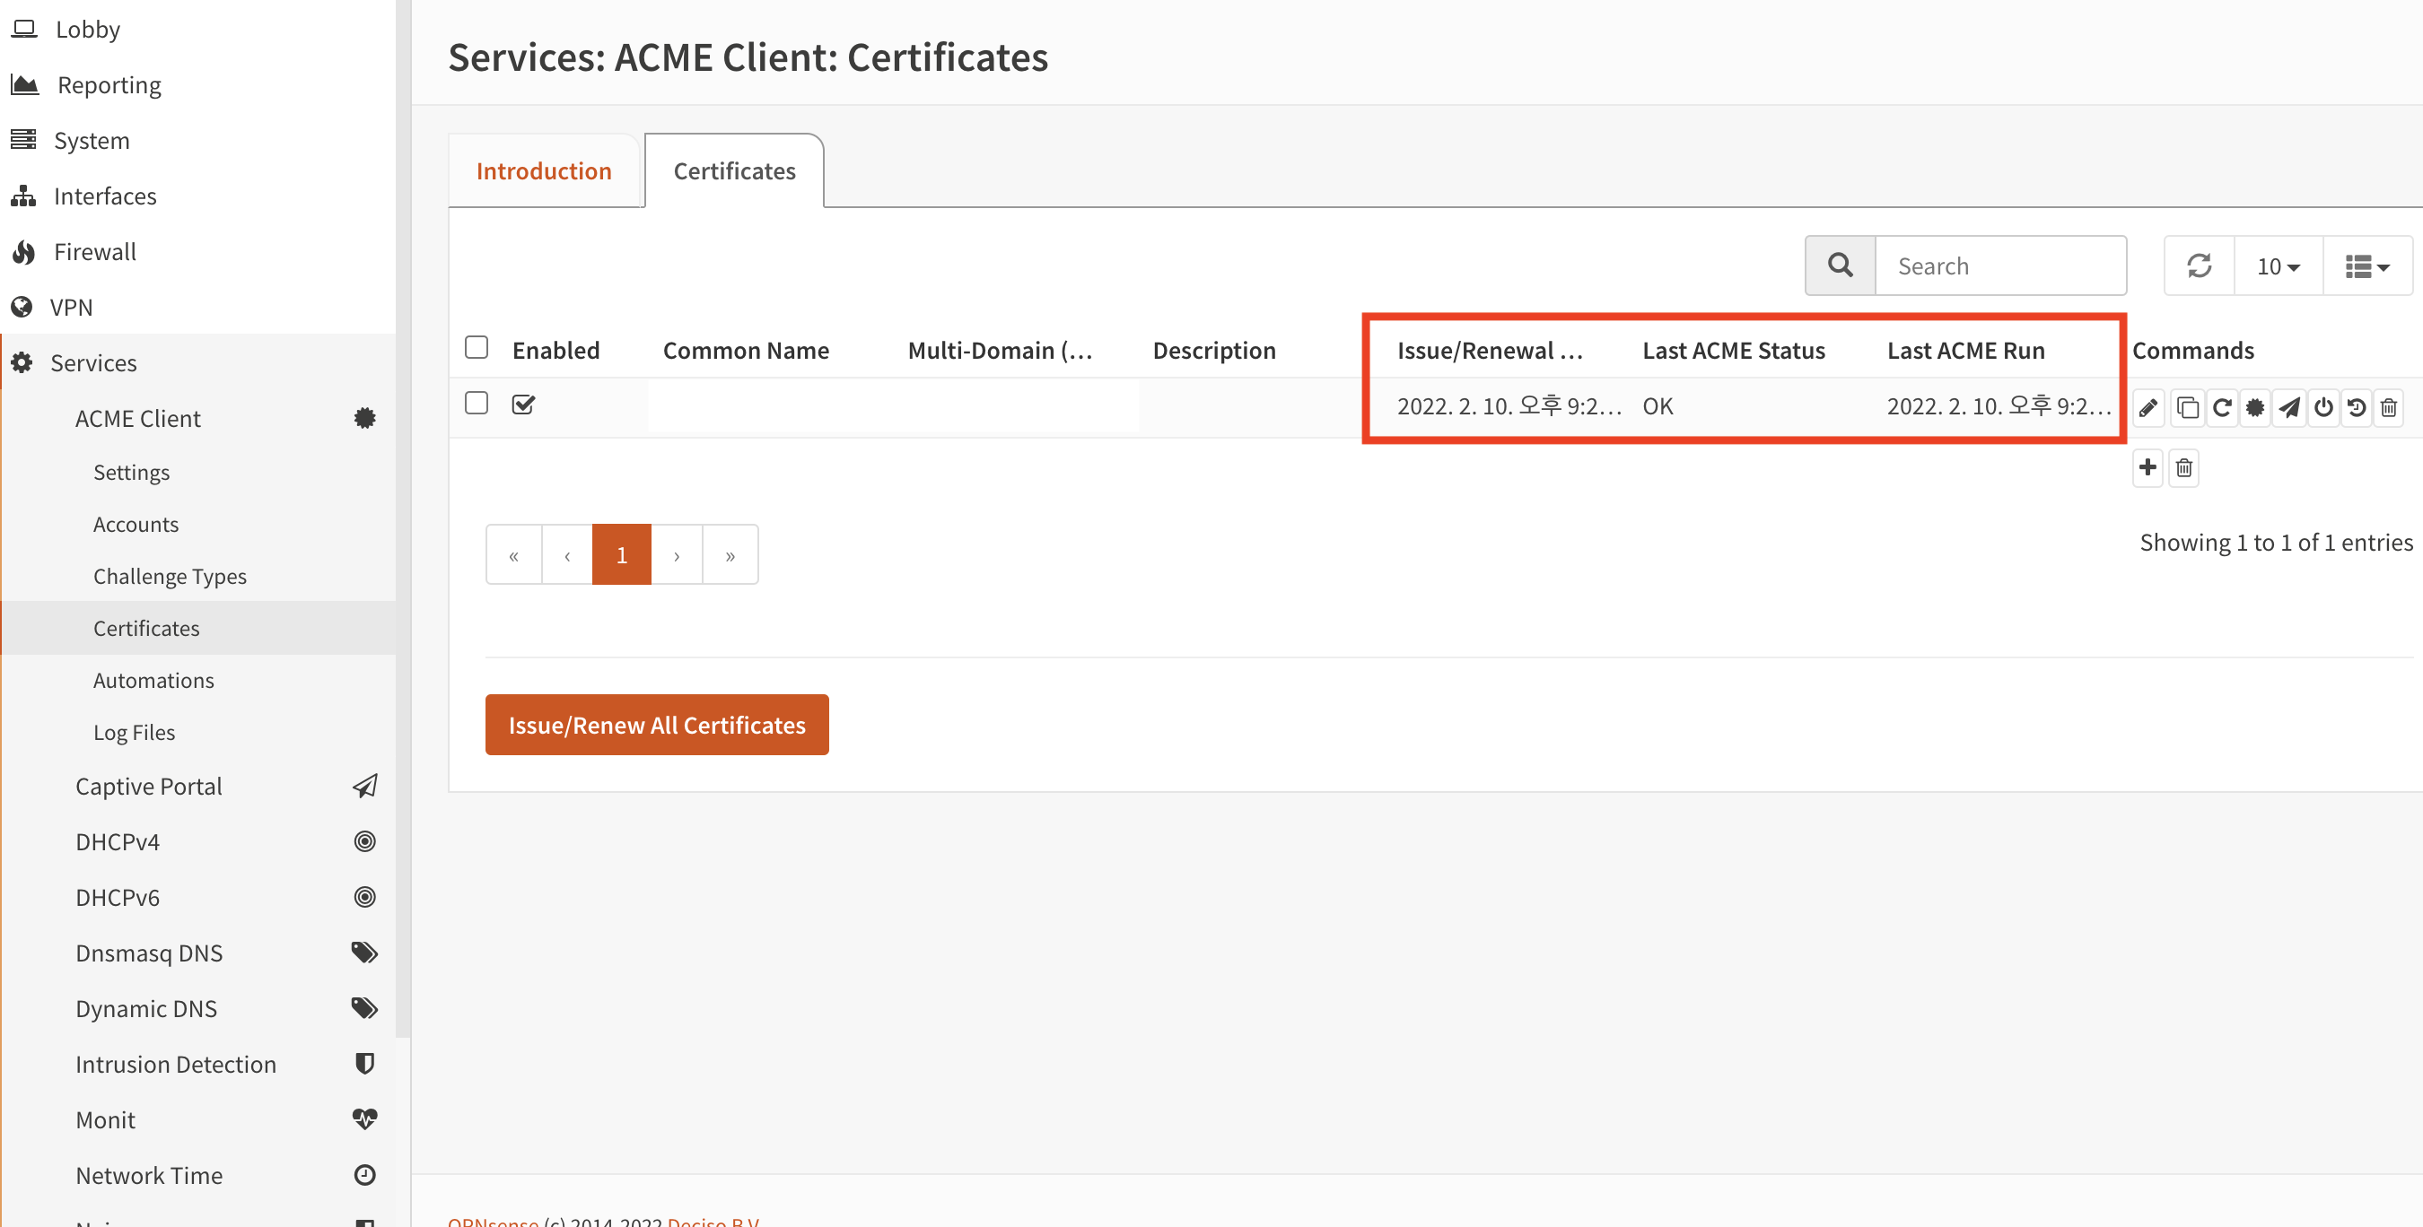Screen dimensions: 2423x1227
Task: Delete the certificate using the row trash icon
Action: (x=2389, y=408)
